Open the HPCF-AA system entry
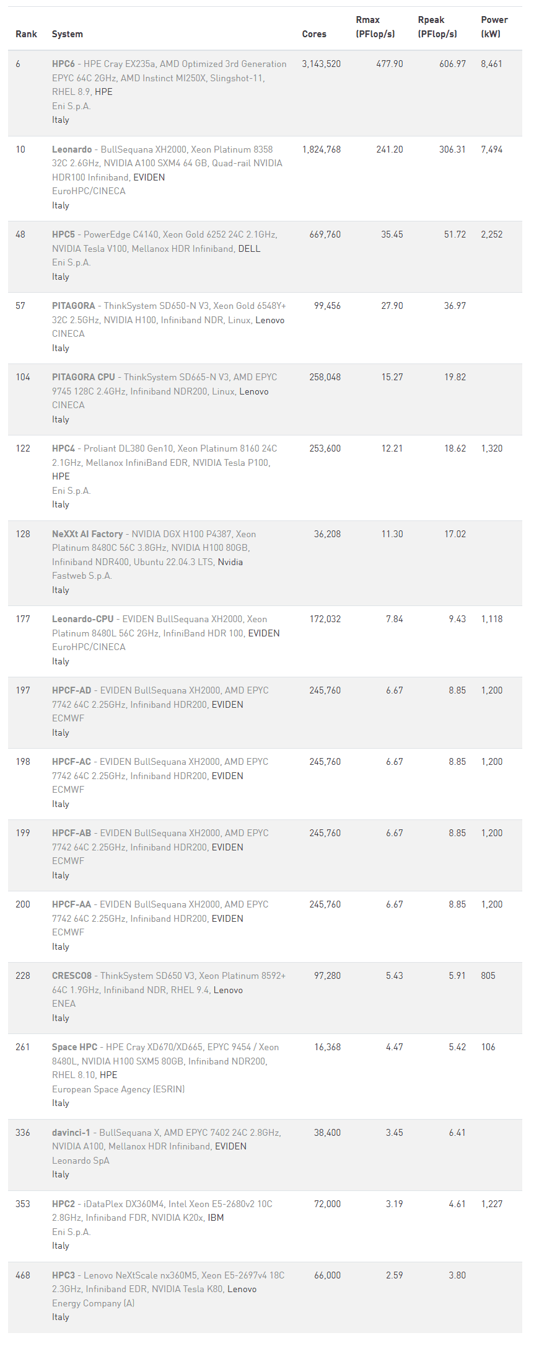This screenshot has width=539, height=1356. point(72,904)
